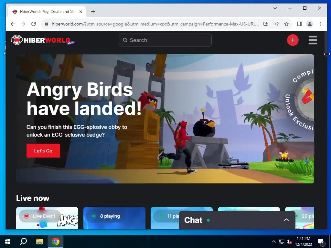
Task: Open the notification center icon
Action: [321, 242]
